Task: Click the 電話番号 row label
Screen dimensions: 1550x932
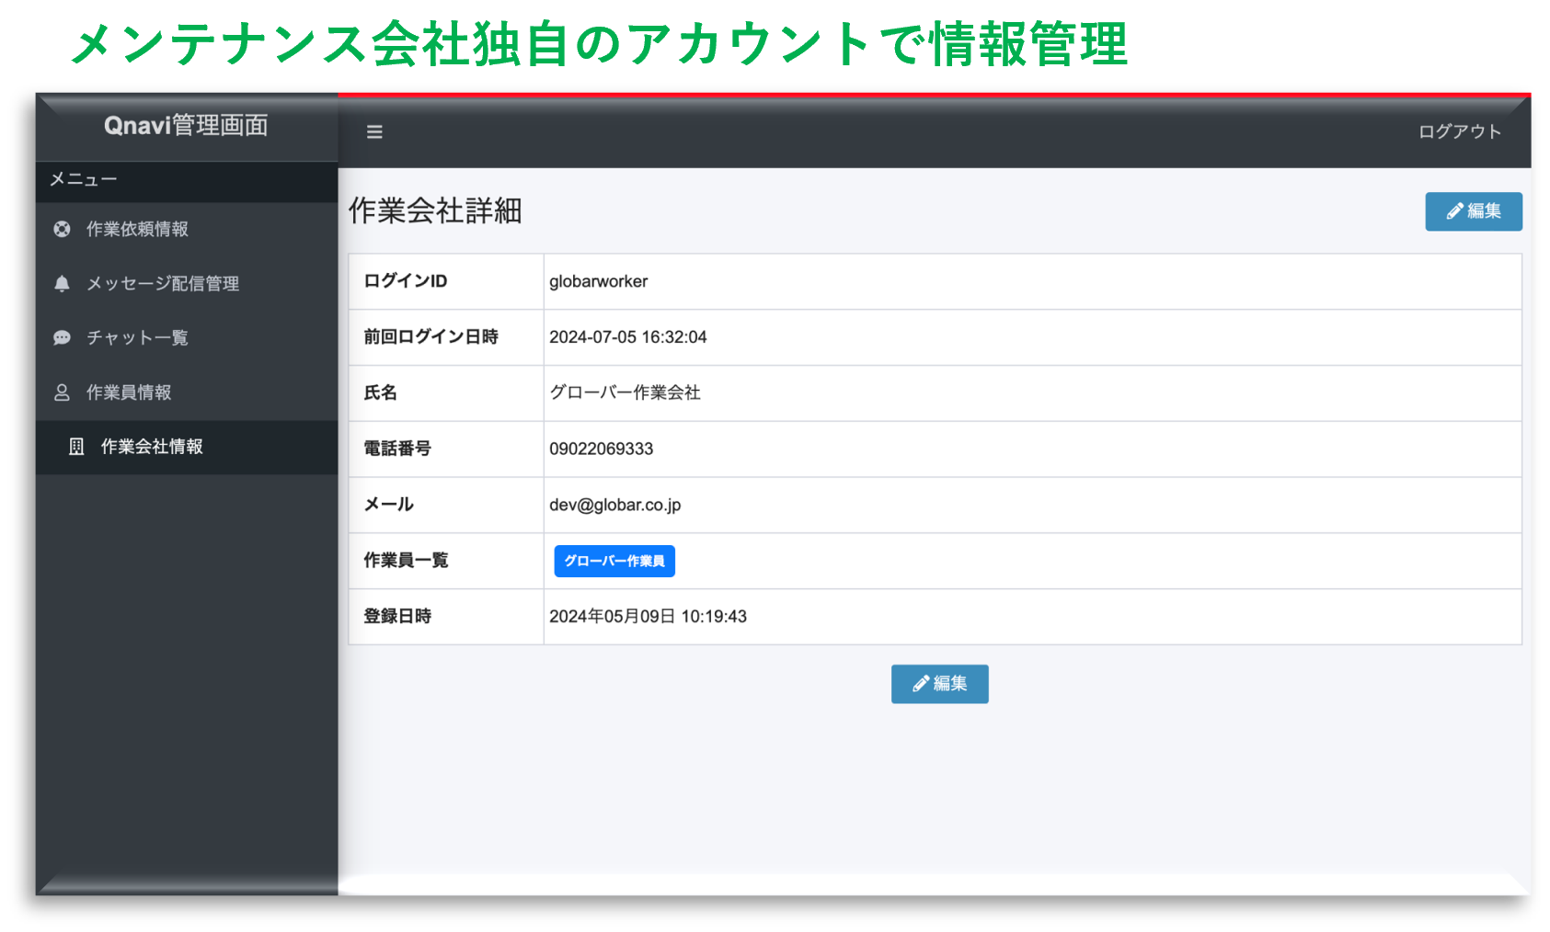Action: click(397, 449)
